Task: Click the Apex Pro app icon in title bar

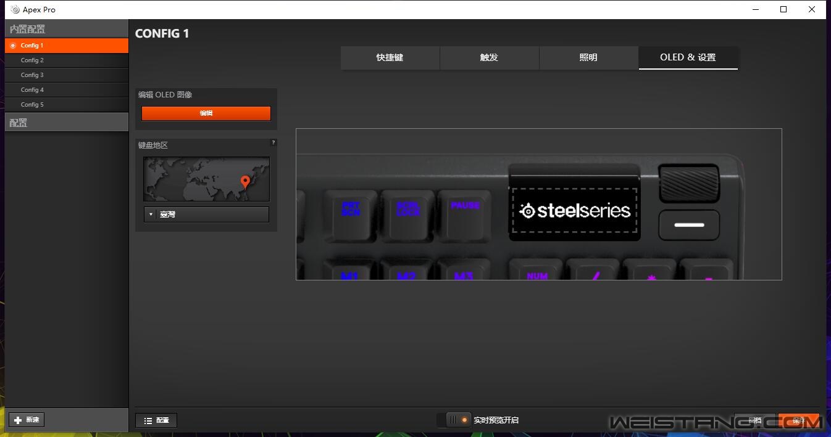Action: coord(15,9)
